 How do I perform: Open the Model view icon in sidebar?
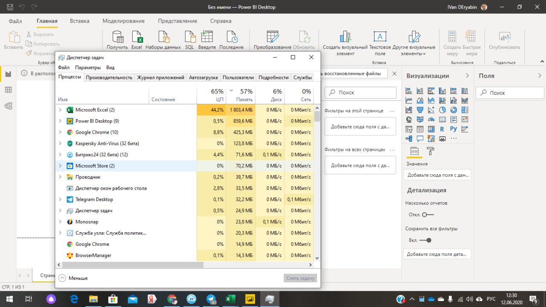pyautogui.click(x=8, y=106)
